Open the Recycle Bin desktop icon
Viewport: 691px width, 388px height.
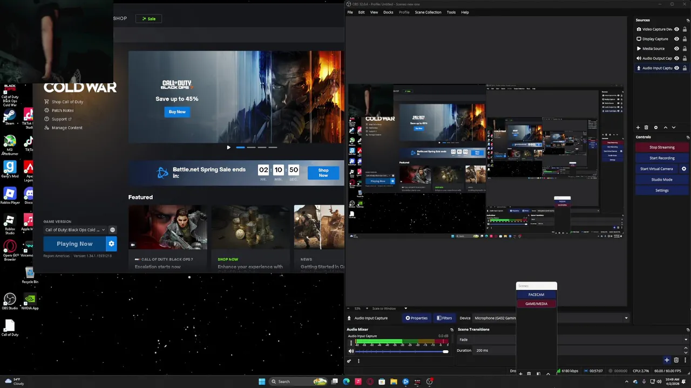(x=30, y=275)
